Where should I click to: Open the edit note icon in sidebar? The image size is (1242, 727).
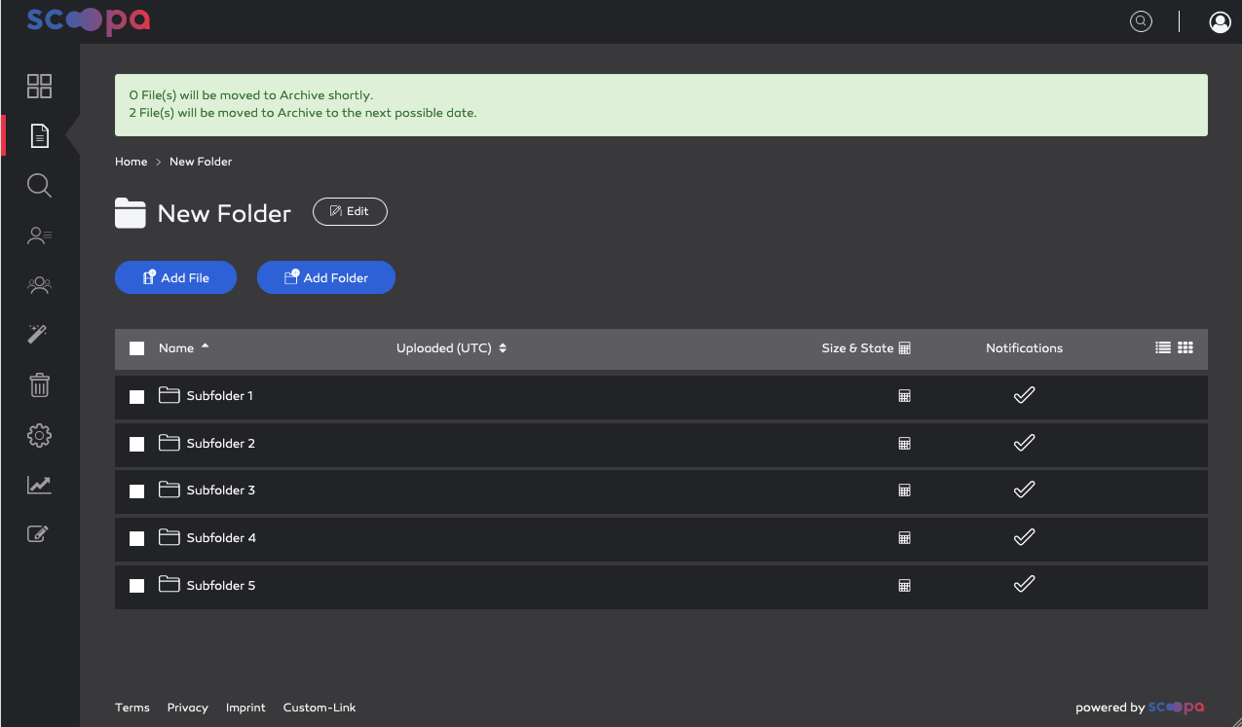pos(38,533)
